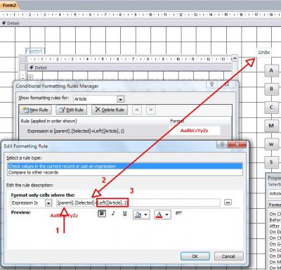Click the Form2 Detail section bar
This screenshot has width=281, height=270.
(140, 23)
